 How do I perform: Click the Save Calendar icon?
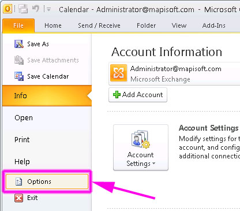pos(19,76)
